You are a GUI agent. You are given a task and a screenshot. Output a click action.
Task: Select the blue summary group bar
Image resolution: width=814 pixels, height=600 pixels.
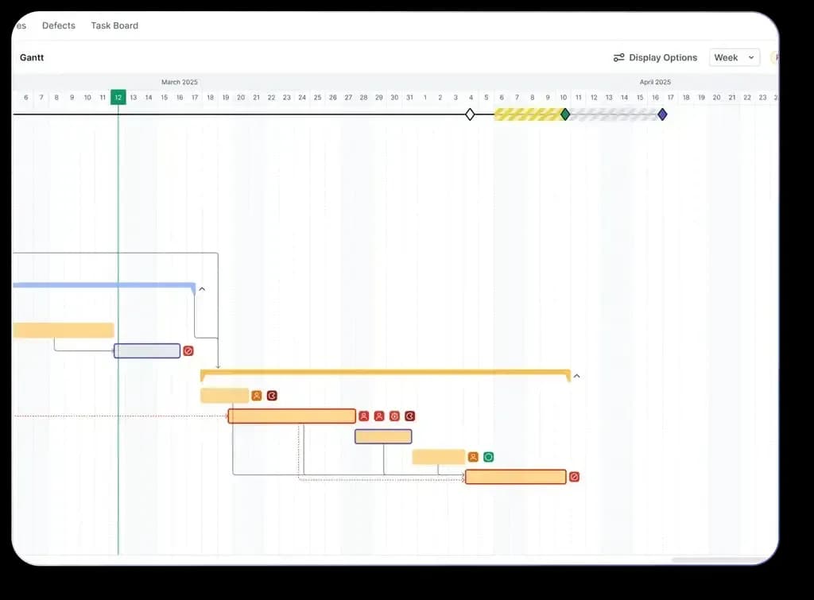point(104,285)
